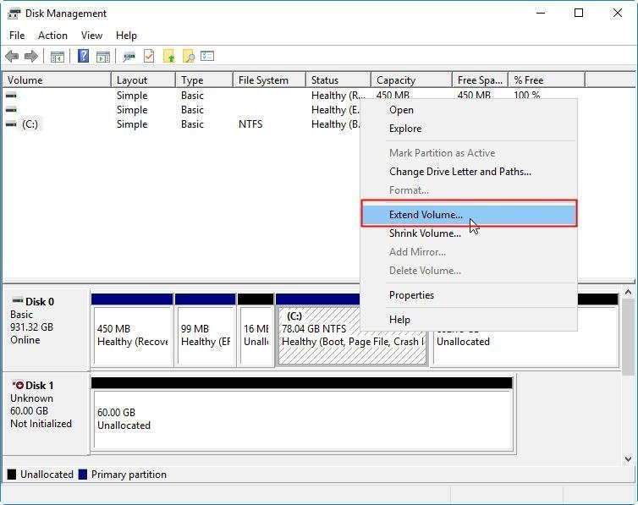Click the disk pane scroll down arrow
The height and width of the screenshot is (505, 638).
tap(628, 459)
